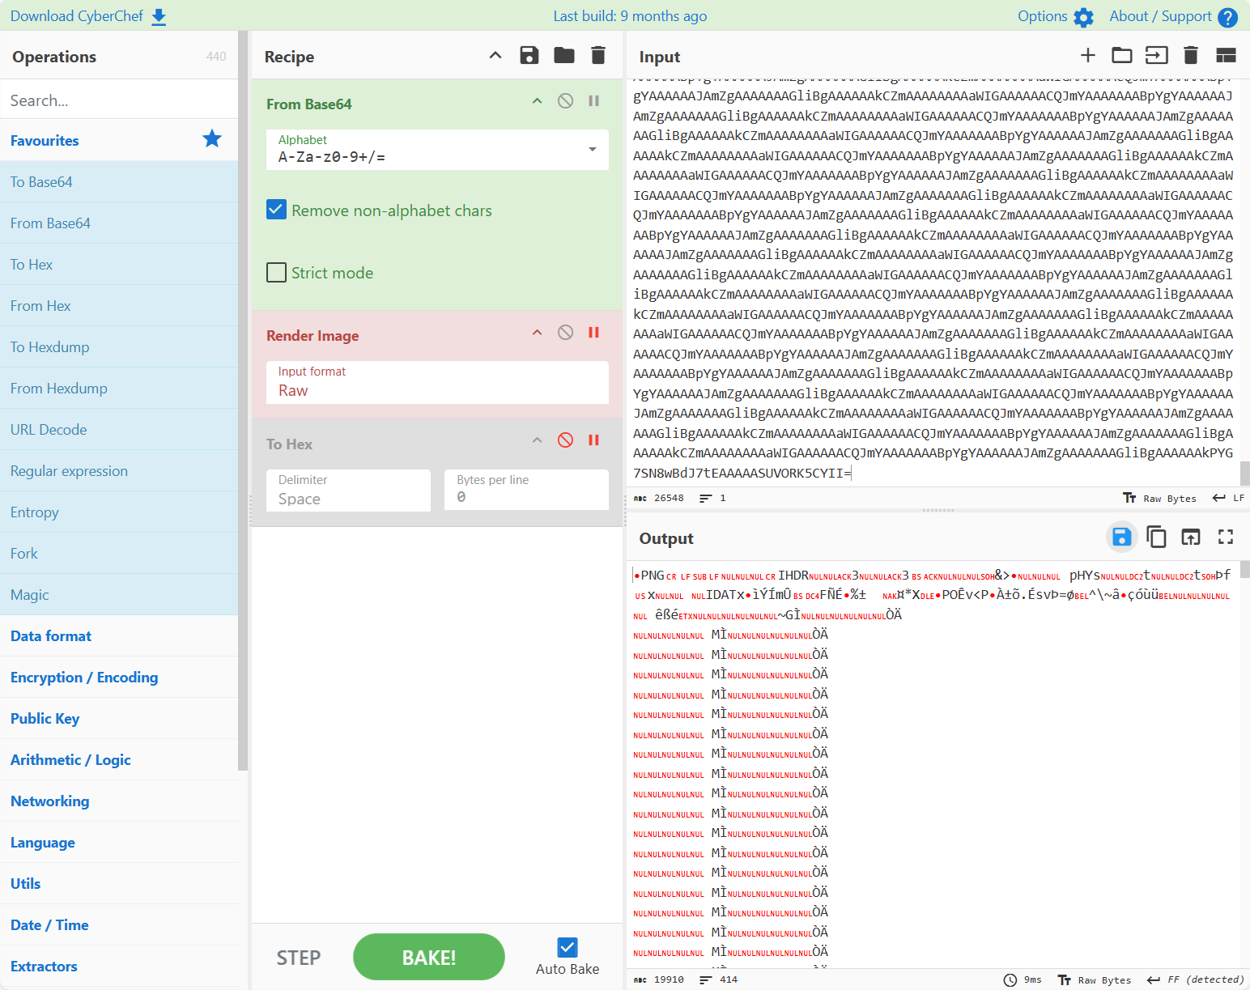The width and height of the screenshot is (1250, 990).
Task: Enable Strict mode checkbox
Action: pos(276,273)
